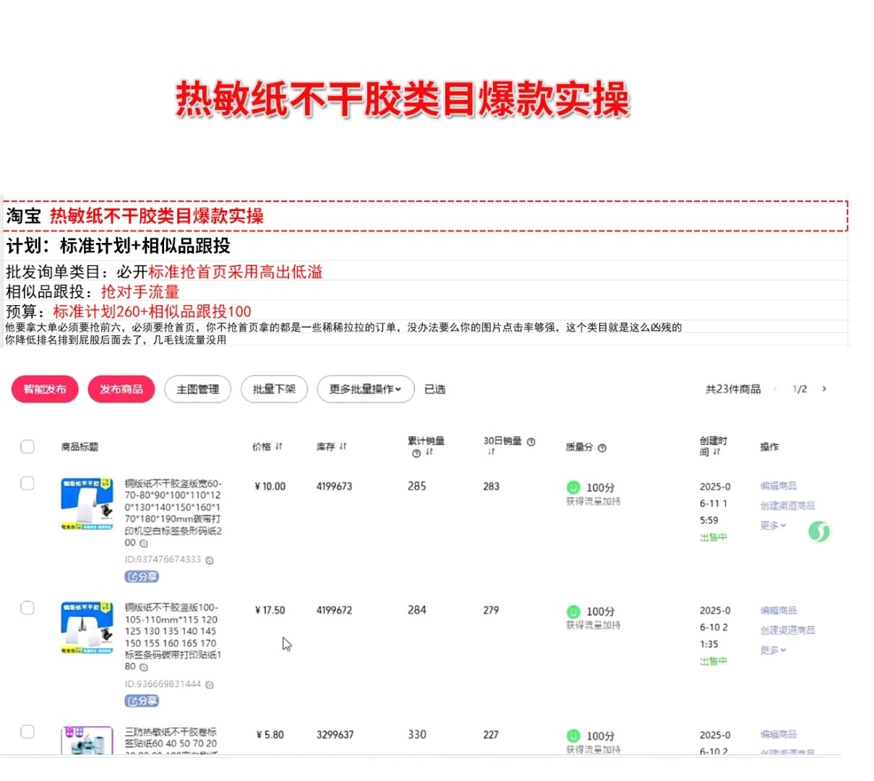Click 出售中 status of ¥17.50 product
874x781 pixels.
714,661
